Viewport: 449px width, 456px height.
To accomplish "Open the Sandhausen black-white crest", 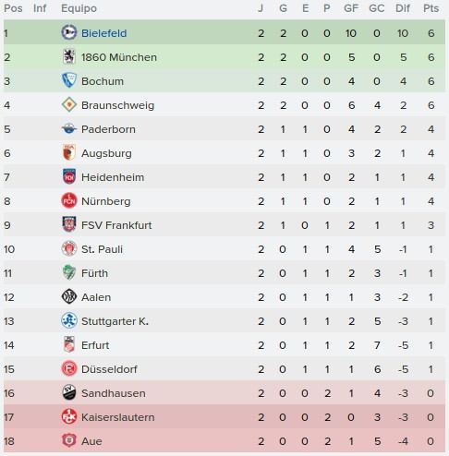I will 68,393.
